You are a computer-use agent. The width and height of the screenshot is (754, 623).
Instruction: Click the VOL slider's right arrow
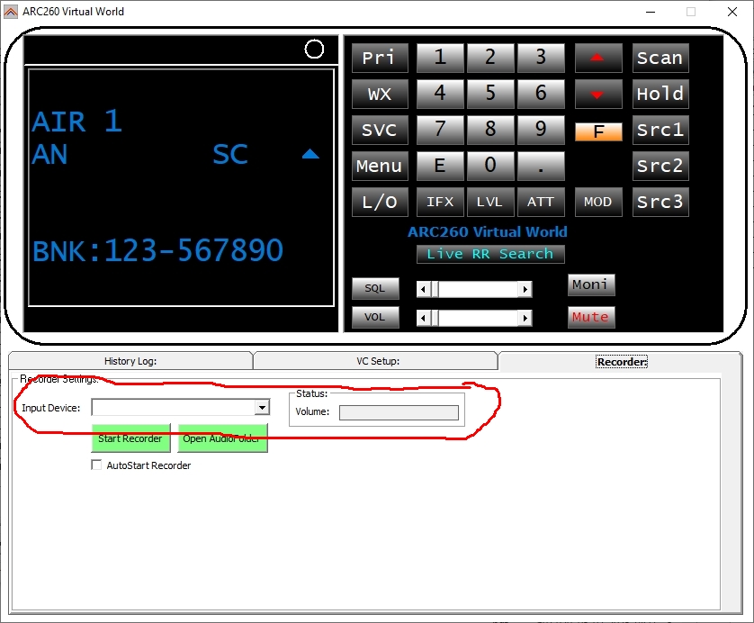tap(525, 318)
